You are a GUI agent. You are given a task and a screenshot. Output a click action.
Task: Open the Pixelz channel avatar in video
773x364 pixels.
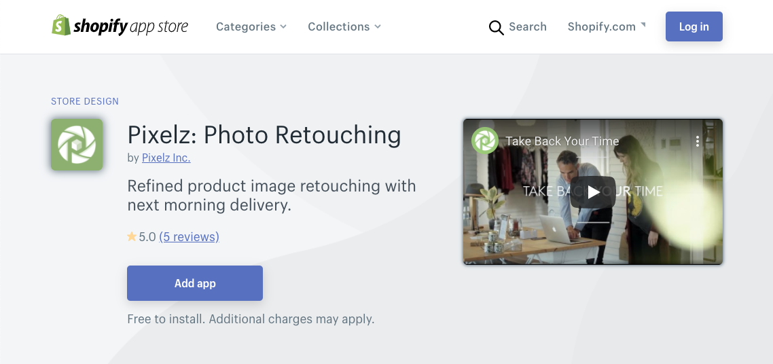point(485,141)
